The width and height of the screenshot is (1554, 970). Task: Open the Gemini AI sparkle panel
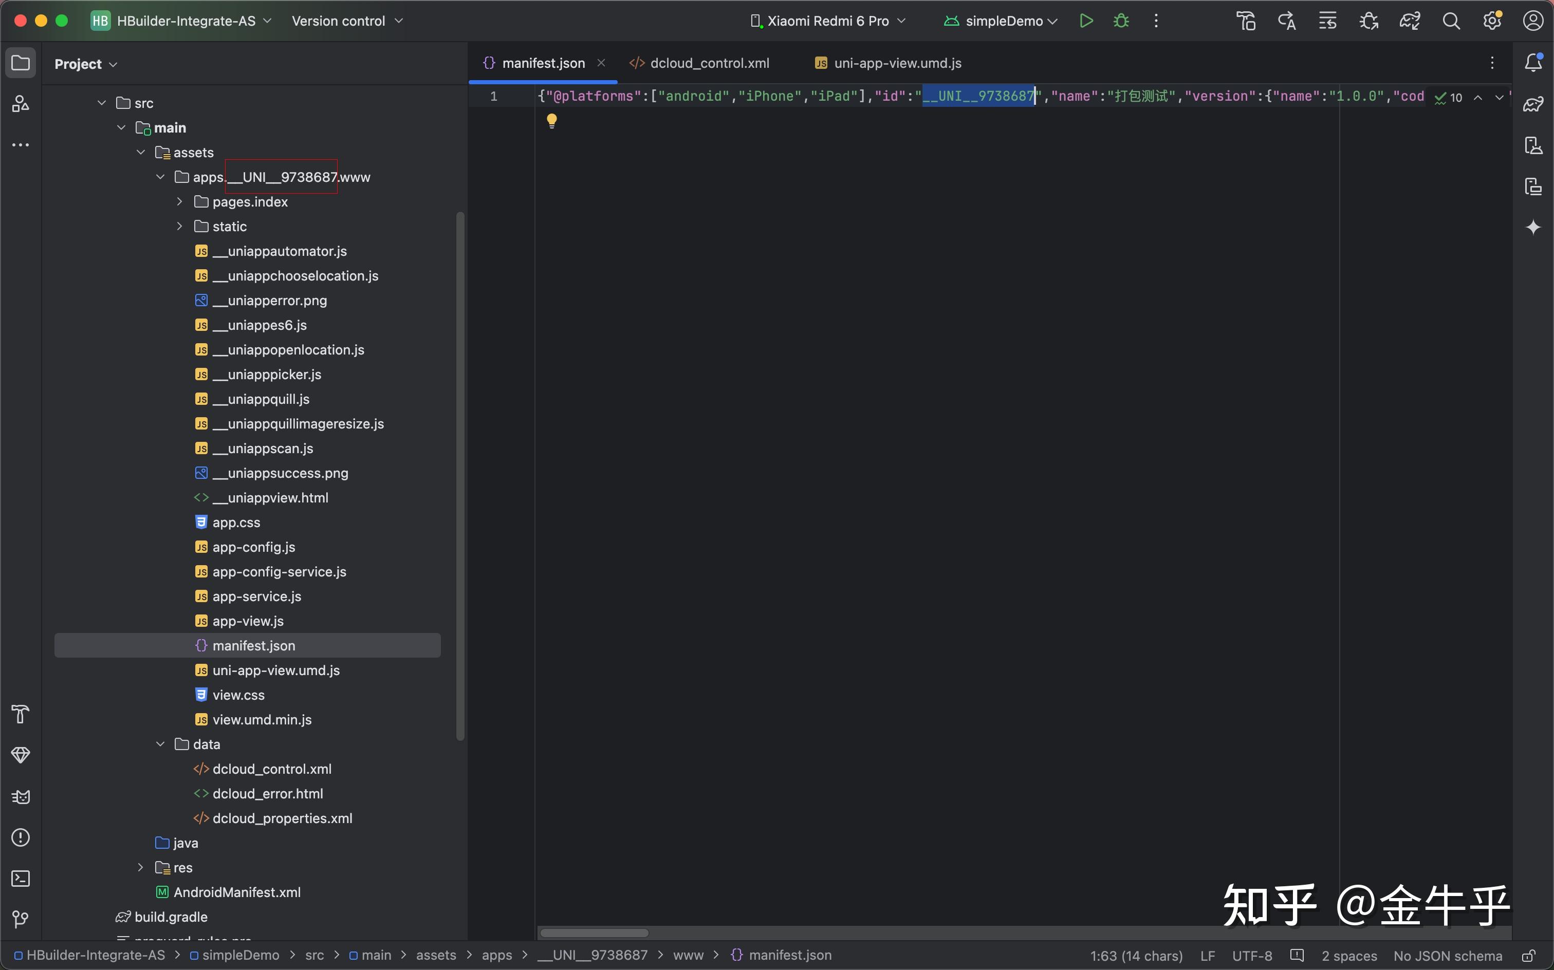[x=1533, y=227]
